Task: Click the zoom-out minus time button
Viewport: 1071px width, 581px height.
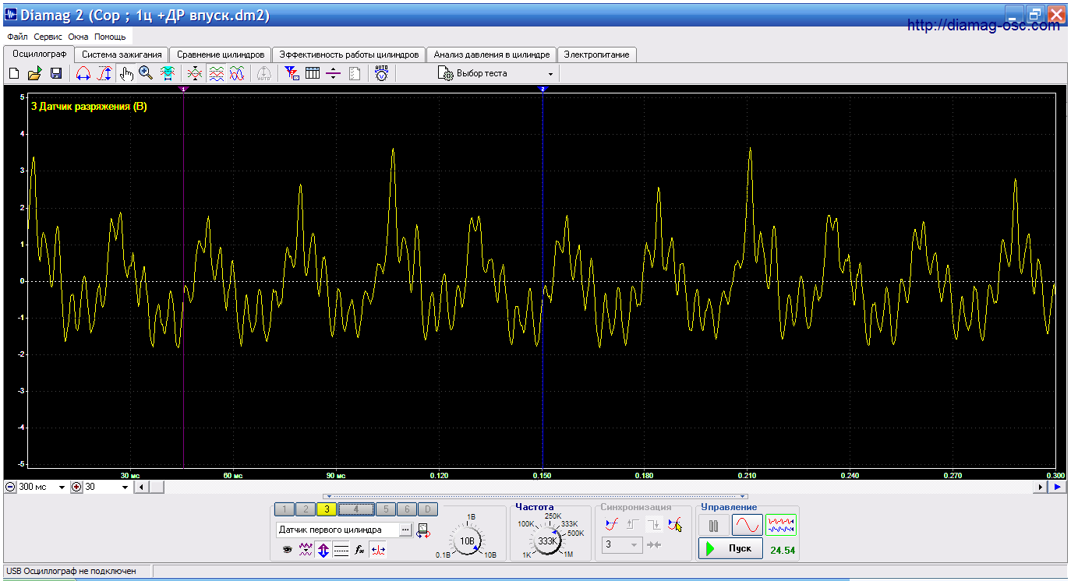Action: pos(11,488)
